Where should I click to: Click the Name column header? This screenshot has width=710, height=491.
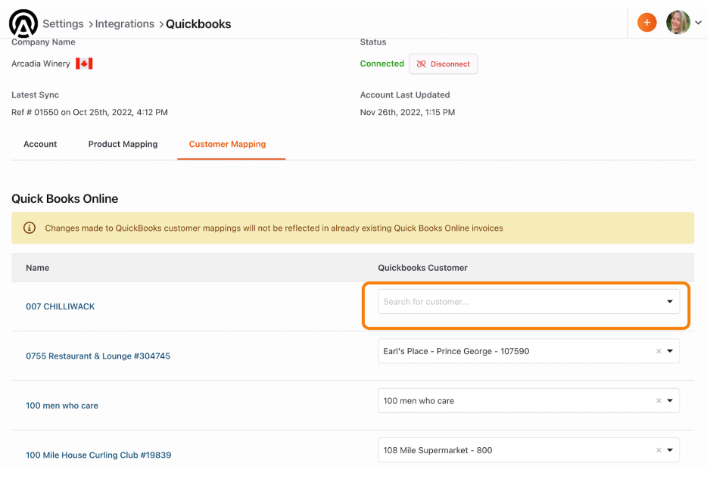tap(38, 268)
